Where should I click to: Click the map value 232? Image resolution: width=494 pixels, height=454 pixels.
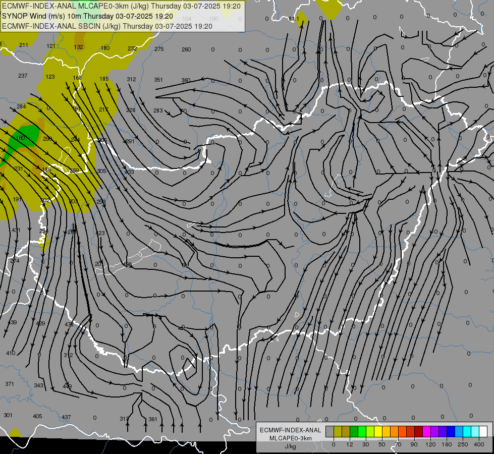[132, 48]
